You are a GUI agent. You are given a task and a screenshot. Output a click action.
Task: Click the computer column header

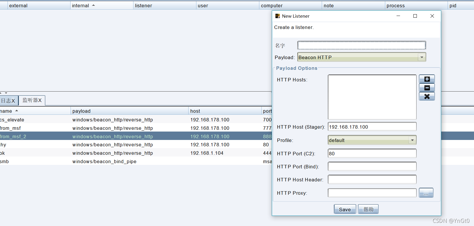(x=290, y=6)
